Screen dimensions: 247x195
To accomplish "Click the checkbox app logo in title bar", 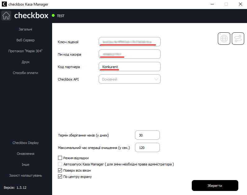I will pyautogui.click(x=4, y=4).
